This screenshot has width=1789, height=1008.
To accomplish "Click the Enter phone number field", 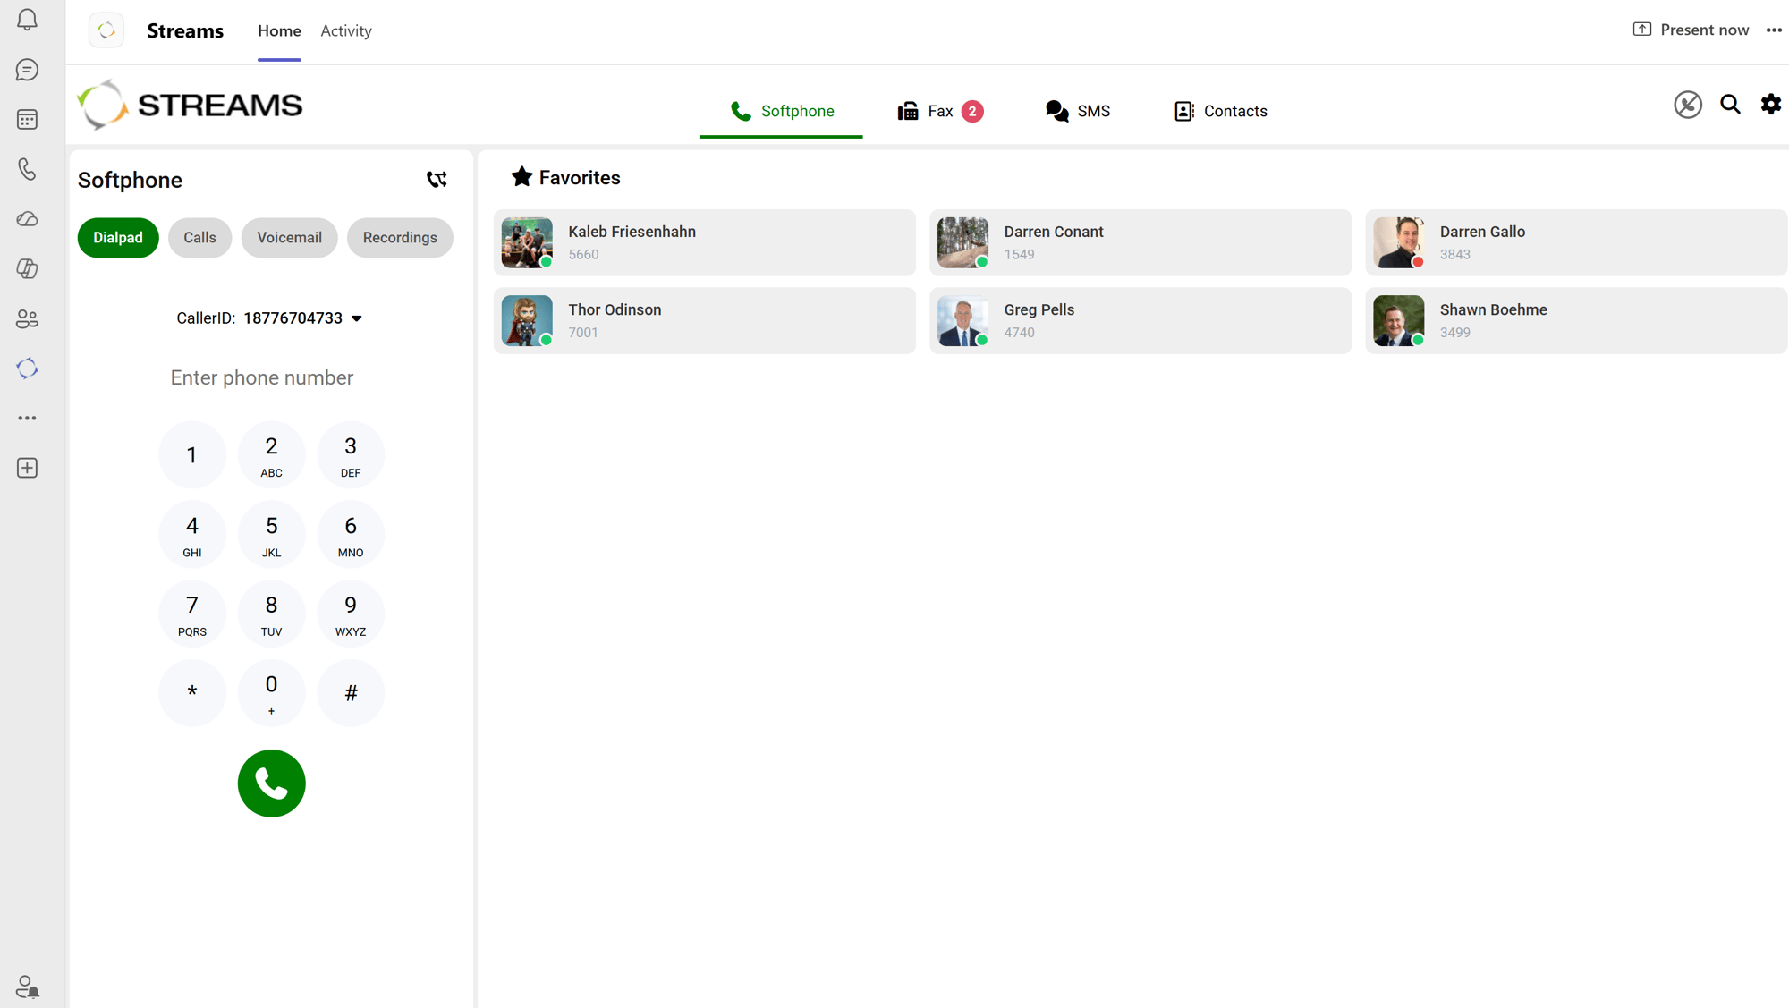I will (262, 377).
